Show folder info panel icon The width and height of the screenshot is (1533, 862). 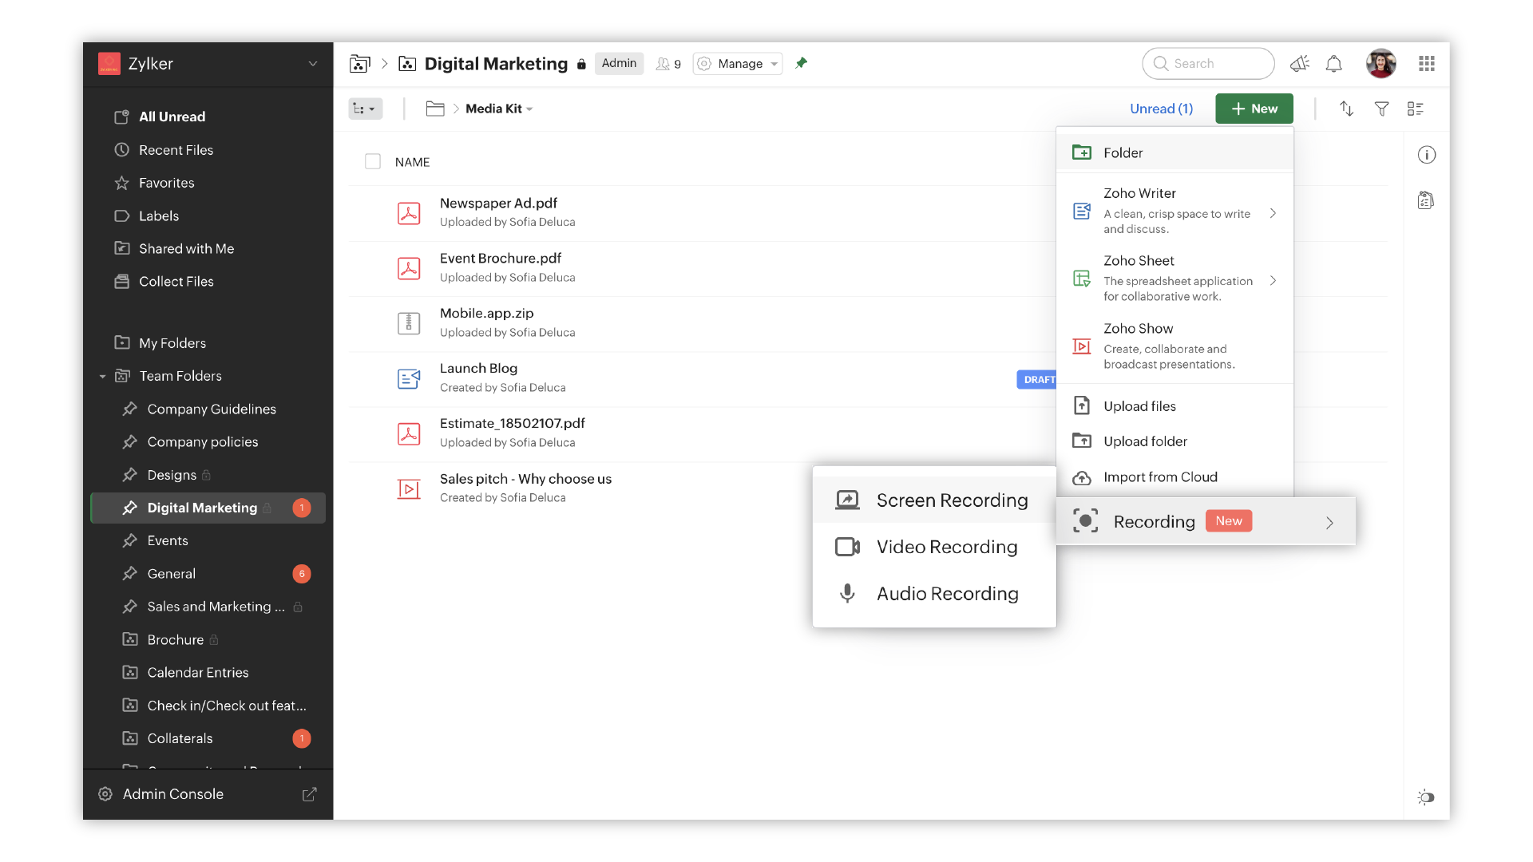click(x=1427, y=155)
